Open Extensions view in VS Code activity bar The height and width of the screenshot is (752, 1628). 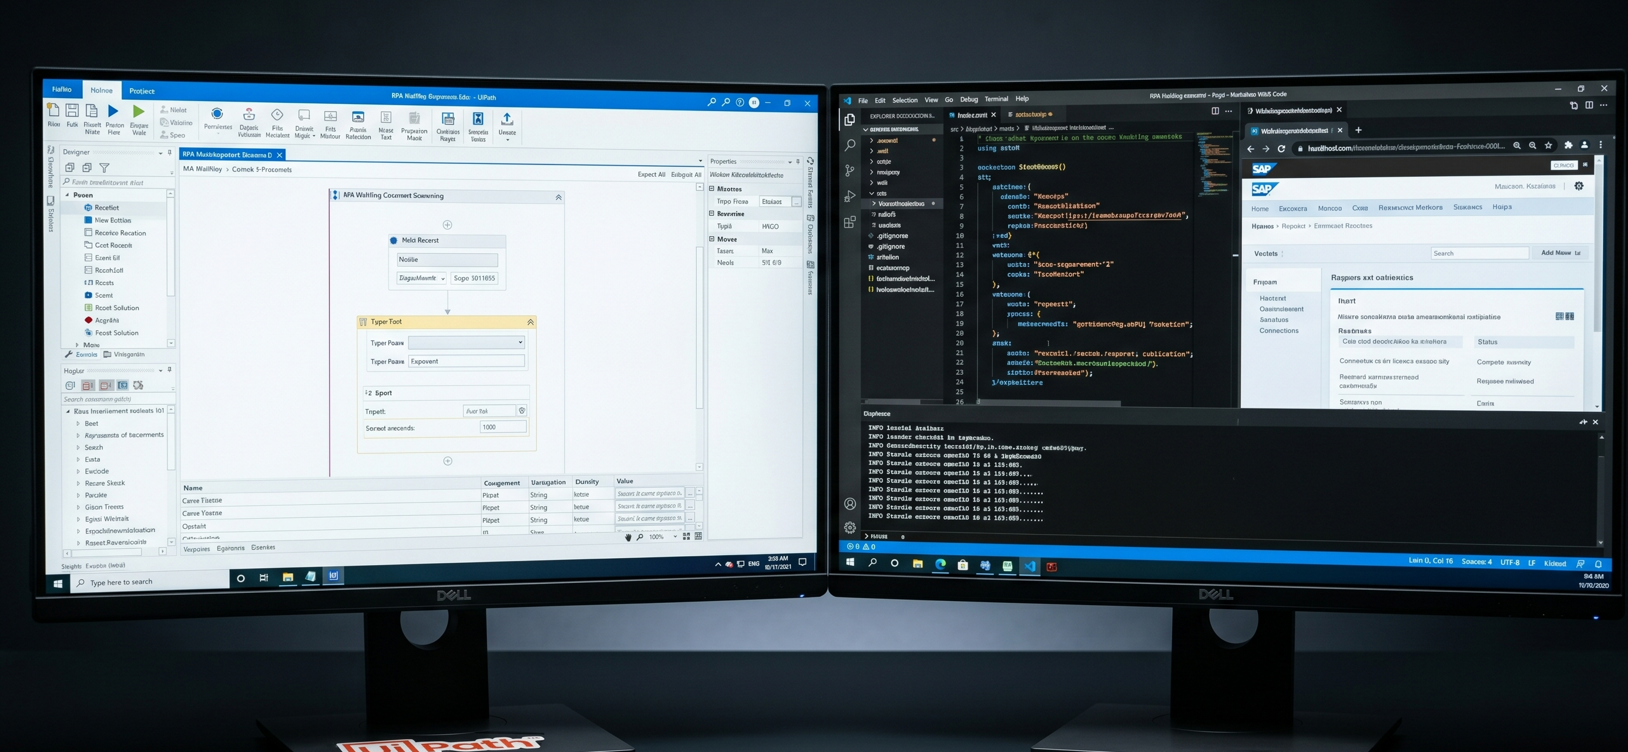(x=850, y=222)
